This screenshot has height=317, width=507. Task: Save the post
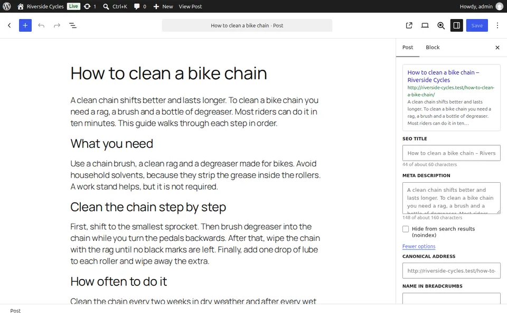pos(477,25)
